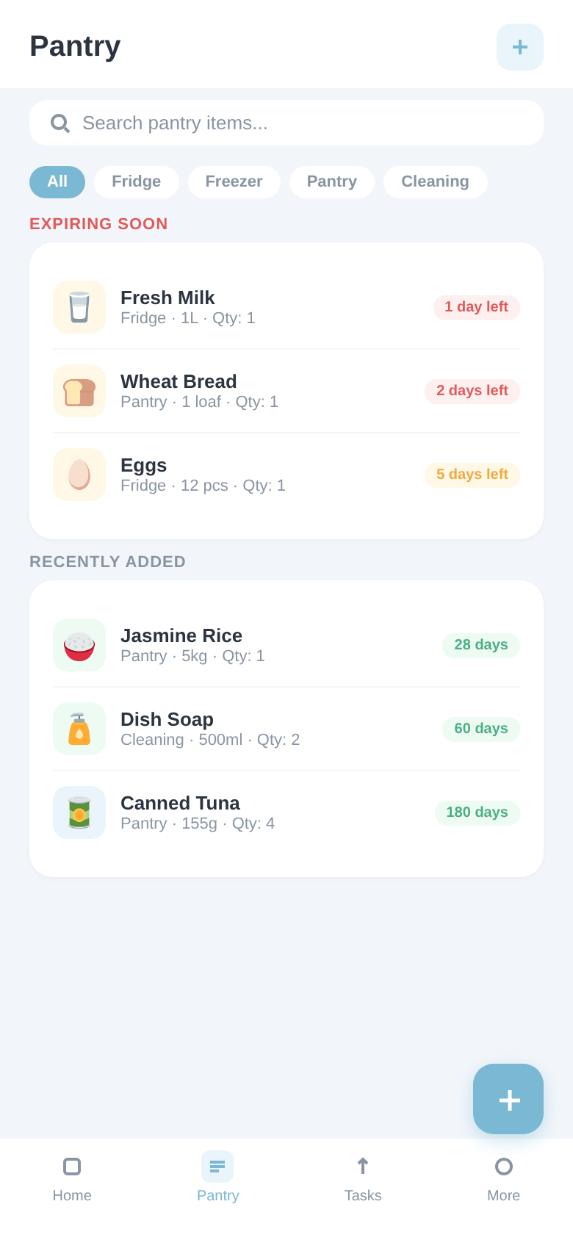Tap the 1 day left badge

tap(476, 307)
